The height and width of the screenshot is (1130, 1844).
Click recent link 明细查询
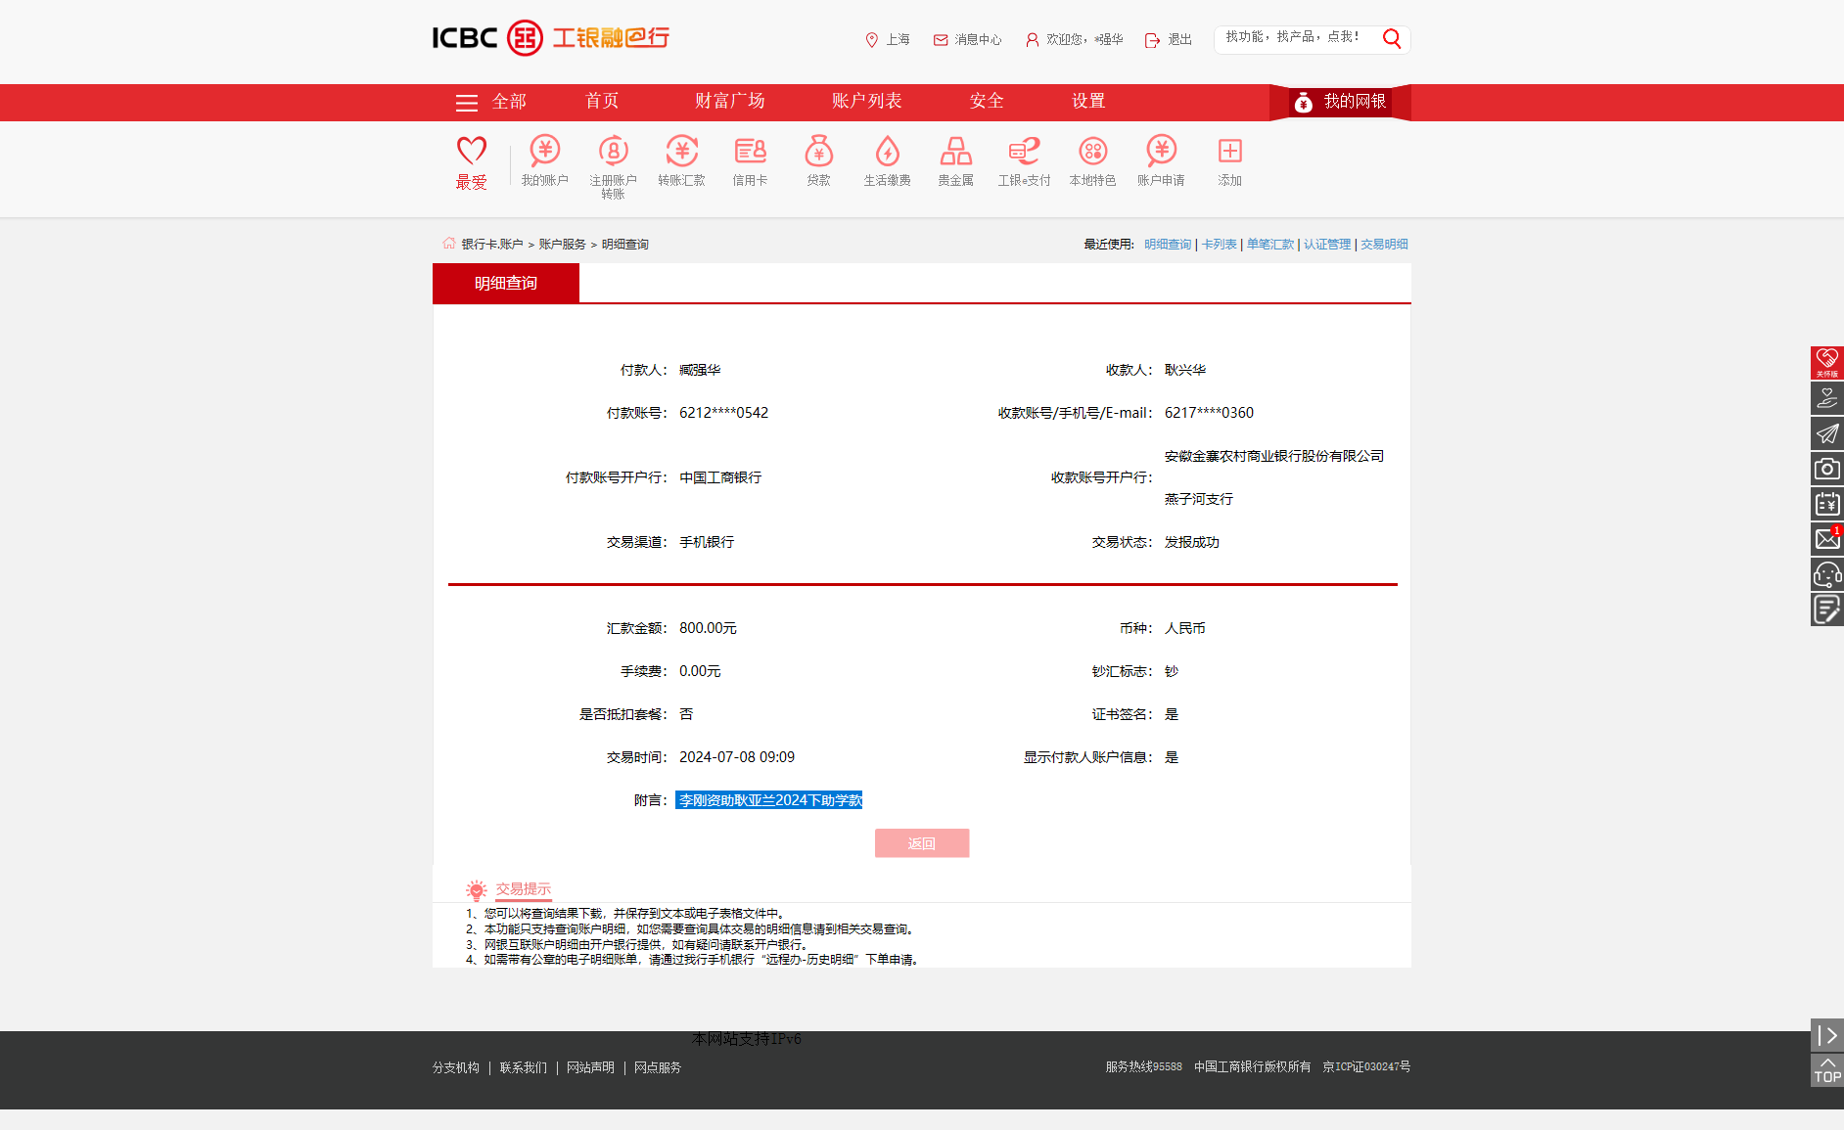click(x=1168, y=245)
